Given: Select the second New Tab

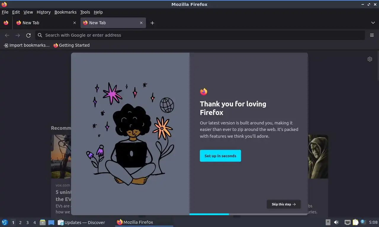Looking at the screenshot, I should click(113, 23).
